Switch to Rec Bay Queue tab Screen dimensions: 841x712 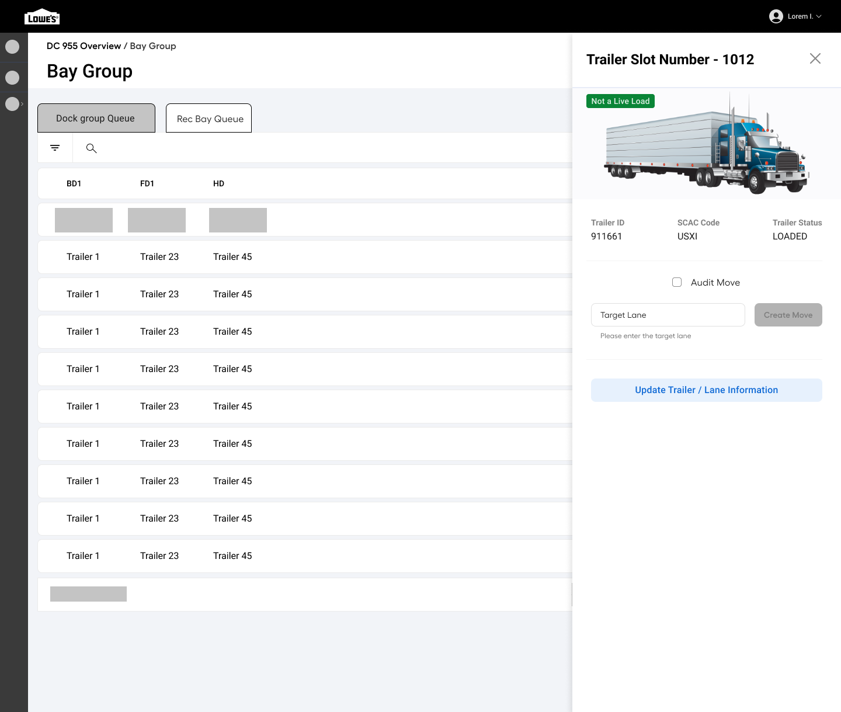click(209, 119)
